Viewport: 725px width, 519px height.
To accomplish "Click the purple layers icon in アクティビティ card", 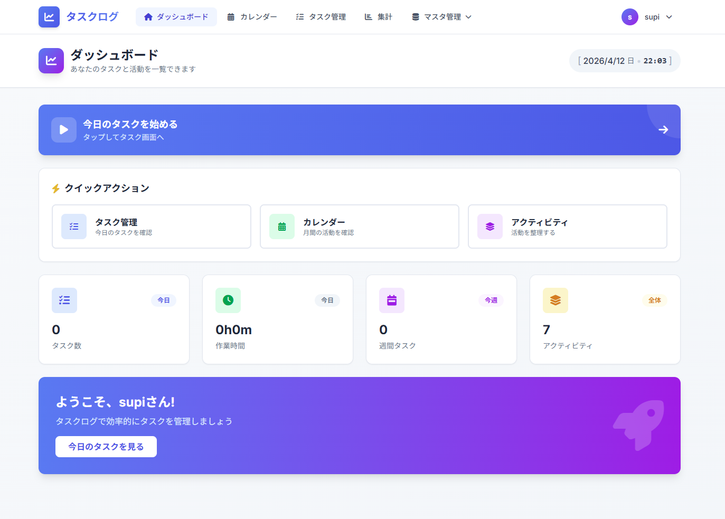I will tap(490, 227).
